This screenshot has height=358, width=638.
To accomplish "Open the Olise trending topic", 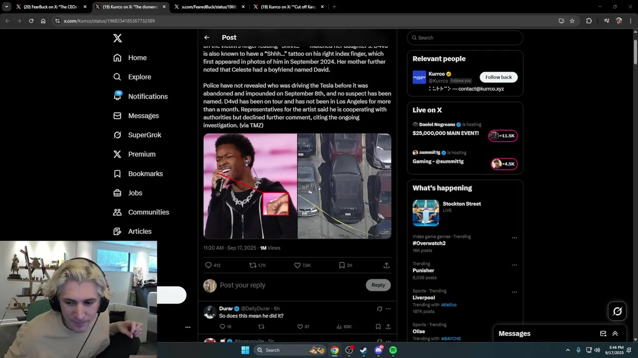I will [x=419, y=332].
